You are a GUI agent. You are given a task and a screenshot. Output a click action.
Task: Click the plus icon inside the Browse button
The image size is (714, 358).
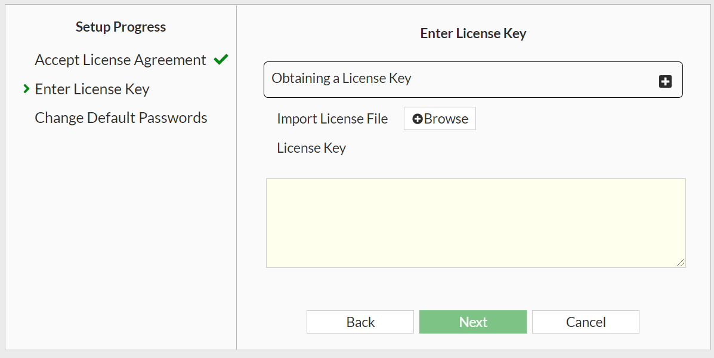pos(418,118)
